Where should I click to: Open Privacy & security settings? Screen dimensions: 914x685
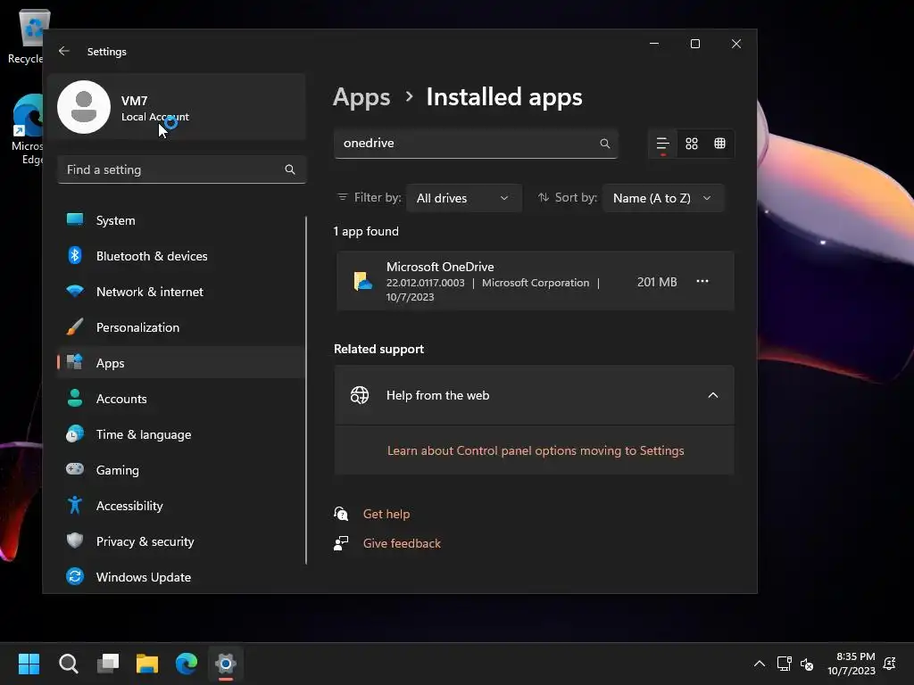pos(180,541)
